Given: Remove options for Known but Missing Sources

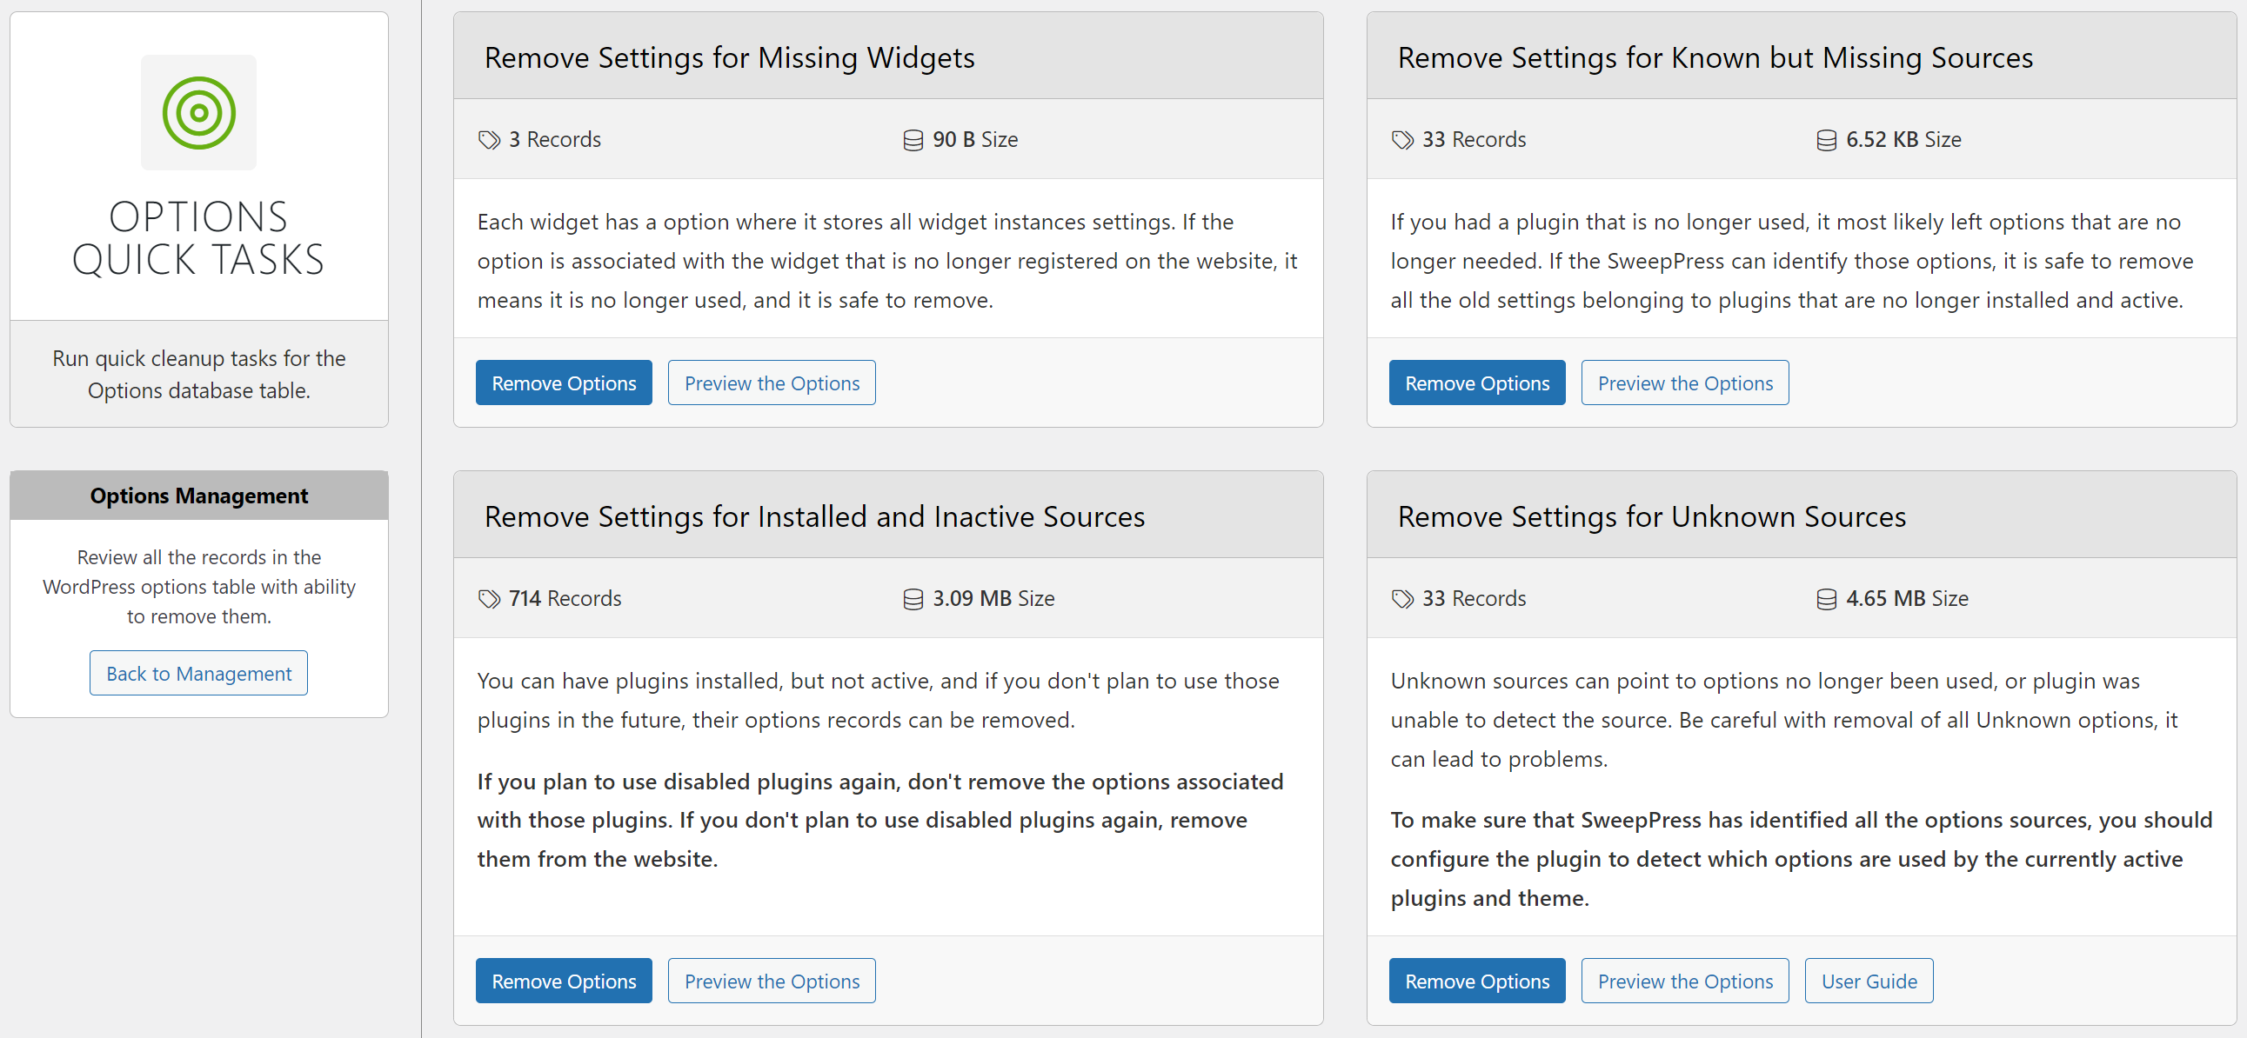Looking at the screenshot, I should coord(1477,383).
